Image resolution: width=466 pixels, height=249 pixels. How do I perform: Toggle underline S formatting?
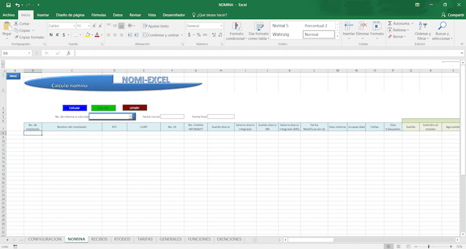[64, 35]
